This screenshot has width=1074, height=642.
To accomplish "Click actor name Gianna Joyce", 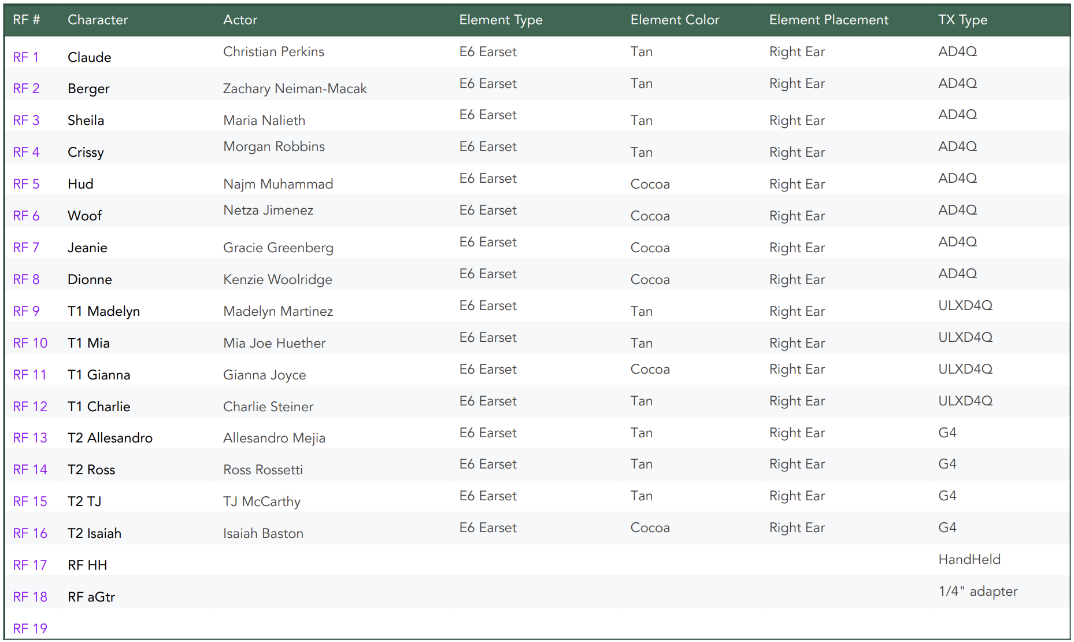I will [x=264, y=375].
